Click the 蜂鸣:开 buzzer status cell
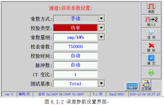The height and width of the screenshot is (105, 164). pyautogui.click(x=24, y=94)
